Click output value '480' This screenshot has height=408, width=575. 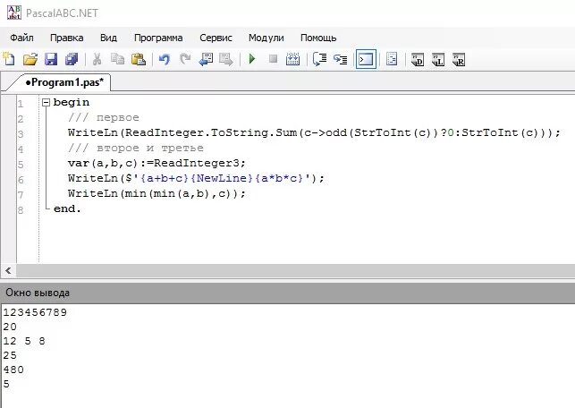[x=13, y=370]
